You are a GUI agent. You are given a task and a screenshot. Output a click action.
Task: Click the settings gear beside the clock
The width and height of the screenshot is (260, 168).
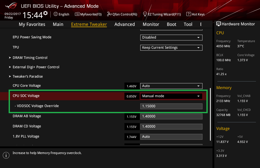pyautogui.click(x=45, y=13)
